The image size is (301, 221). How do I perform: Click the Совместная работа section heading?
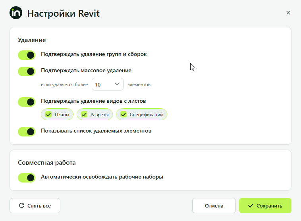point(46,163)
